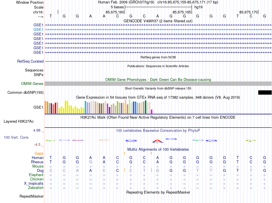272x203 pixels.
Task: Open the H3K27Ac Mark track title
Action: (158, 118)
